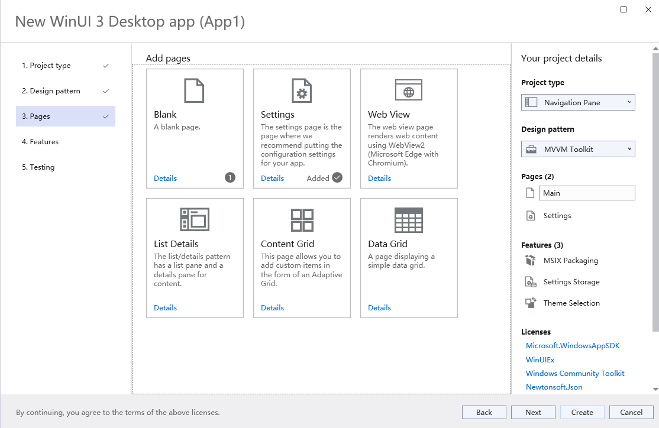
Task: Go to step 1 Project type
Action: 66,66
